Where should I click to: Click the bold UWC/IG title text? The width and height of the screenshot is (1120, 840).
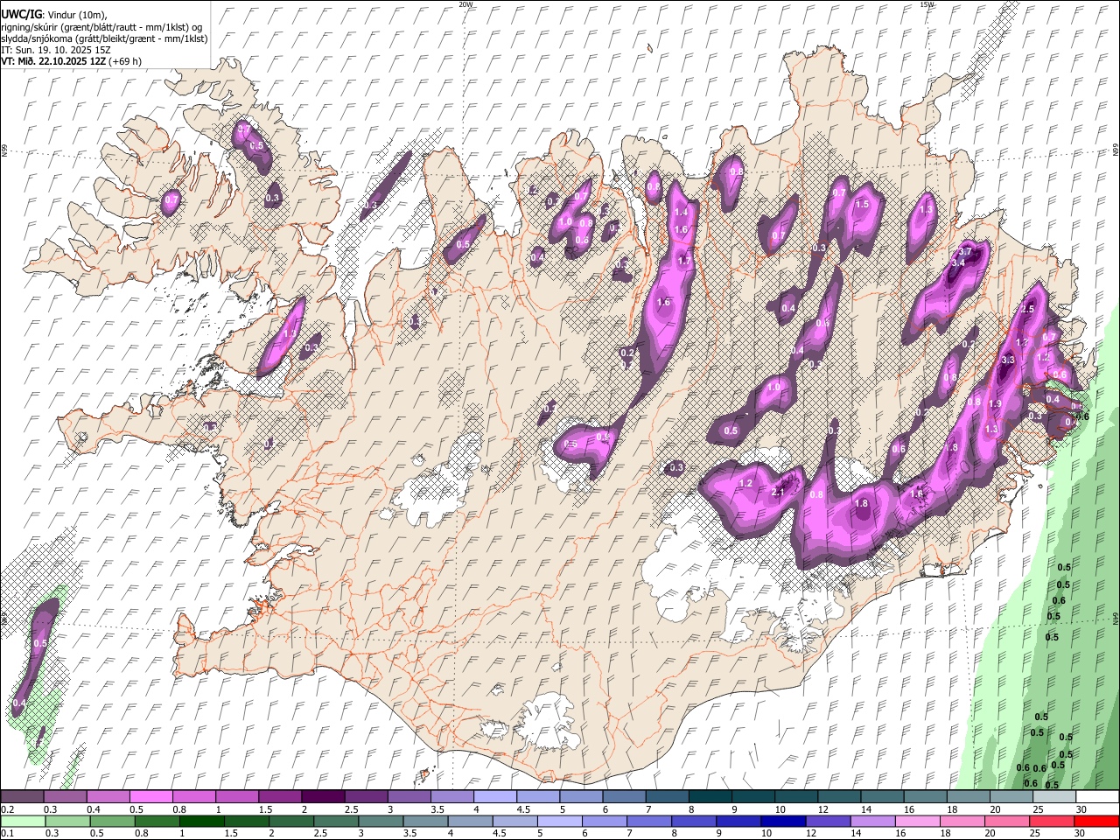[21, 14]
